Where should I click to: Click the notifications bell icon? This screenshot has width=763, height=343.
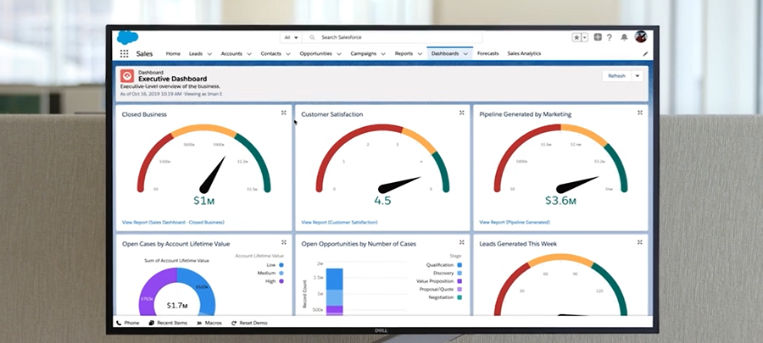(625, 37)
